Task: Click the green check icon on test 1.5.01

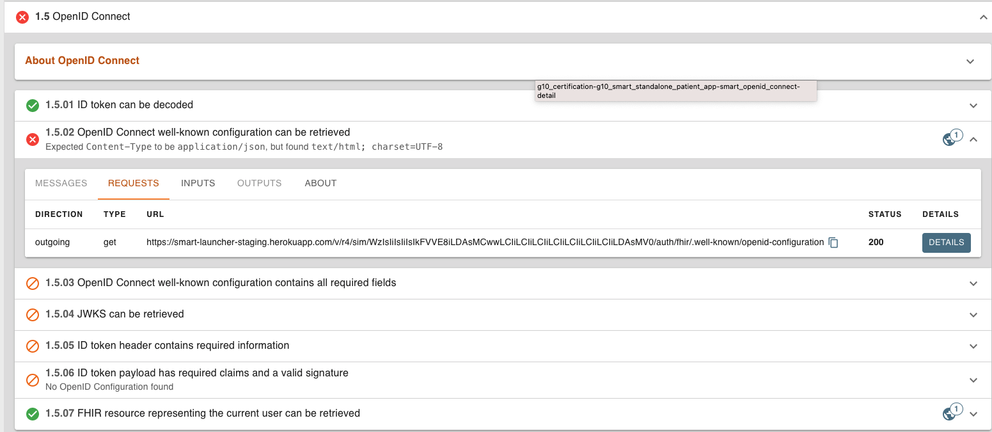Action: 33,105
